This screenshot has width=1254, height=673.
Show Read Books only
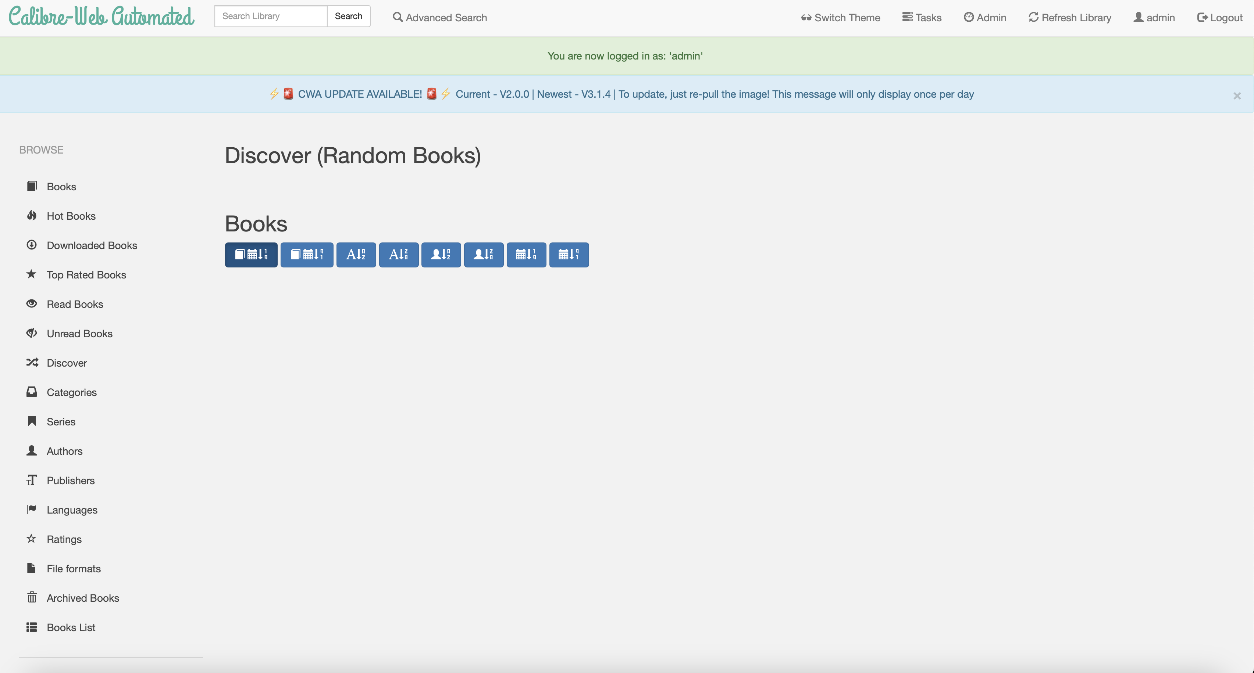(75, 304)
